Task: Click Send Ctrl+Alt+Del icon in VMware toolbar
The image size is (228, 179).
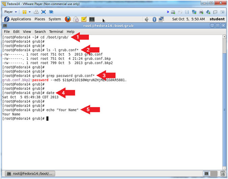Action: point(36,12)
